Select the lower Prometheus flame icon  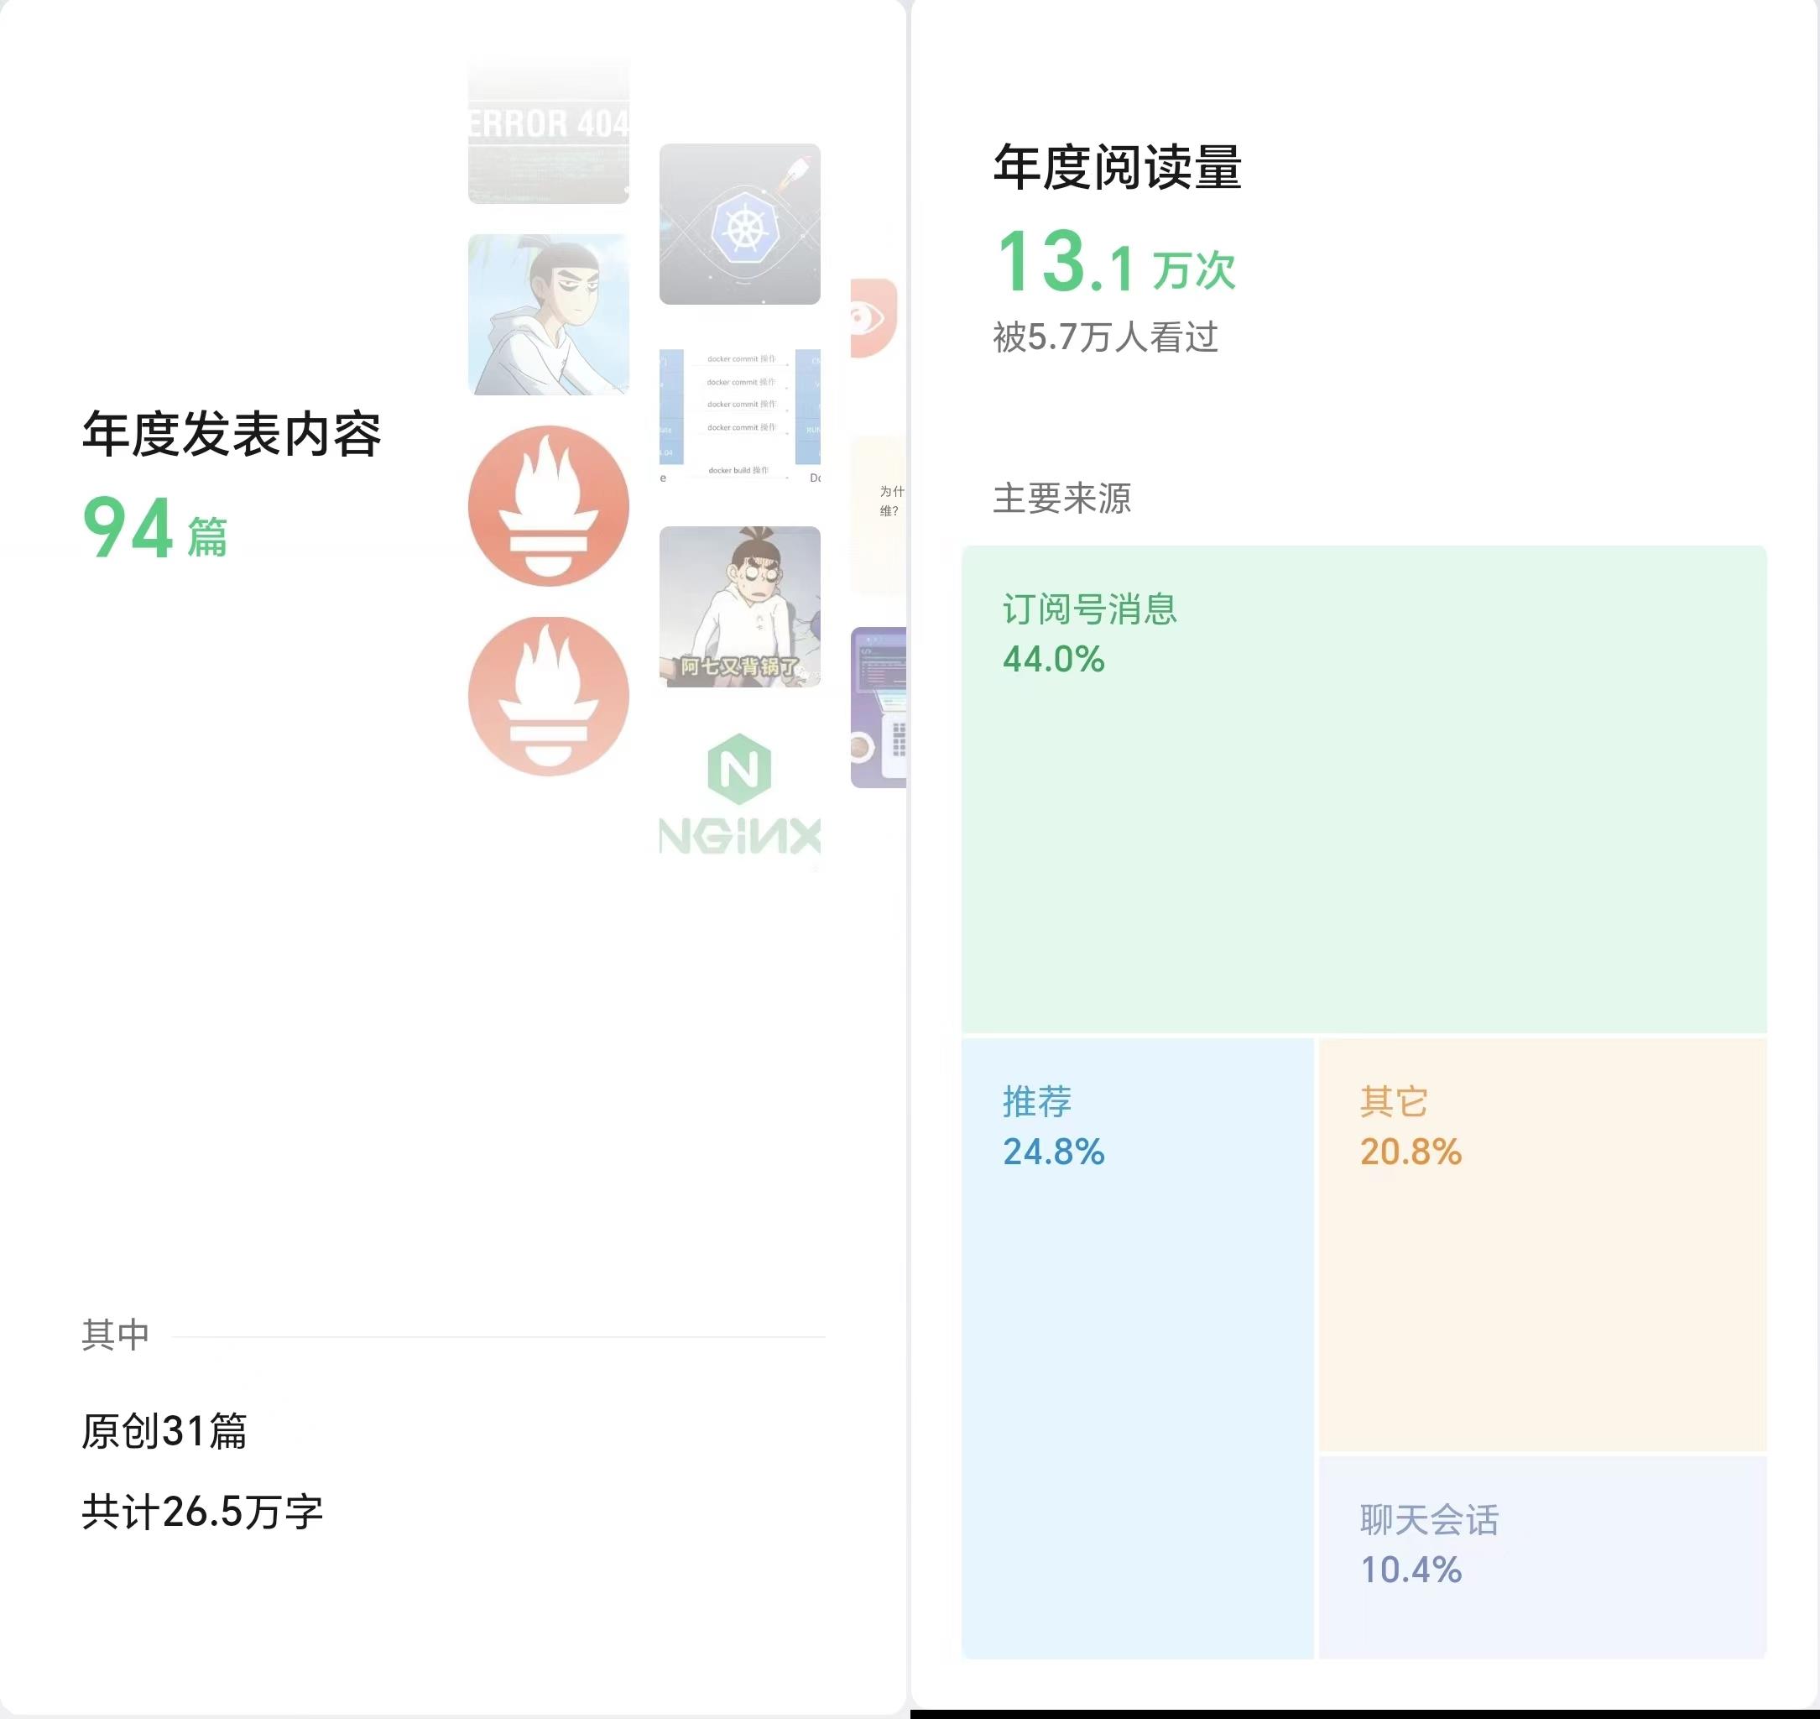548,697
